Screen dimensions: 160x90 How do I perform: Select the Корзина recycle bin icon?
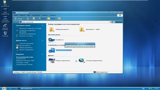(x=5, y=34)
